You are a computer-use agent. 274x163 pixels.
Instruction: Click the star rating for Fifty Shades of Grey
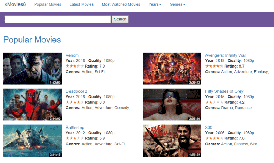(x=214, y=102)
